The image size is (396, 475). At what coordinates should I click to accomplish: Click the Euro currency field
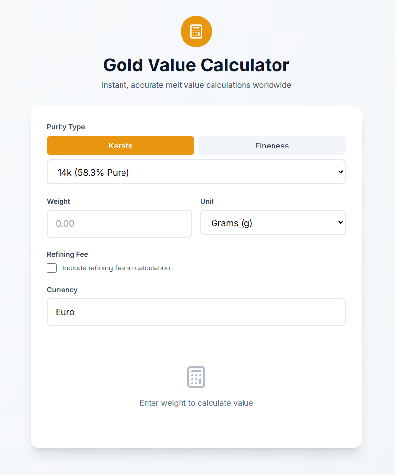click(x=196, y=312)
